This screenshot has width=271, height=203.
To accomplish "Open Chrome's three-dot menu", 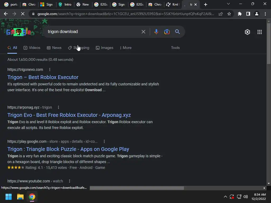I will 265,14.
